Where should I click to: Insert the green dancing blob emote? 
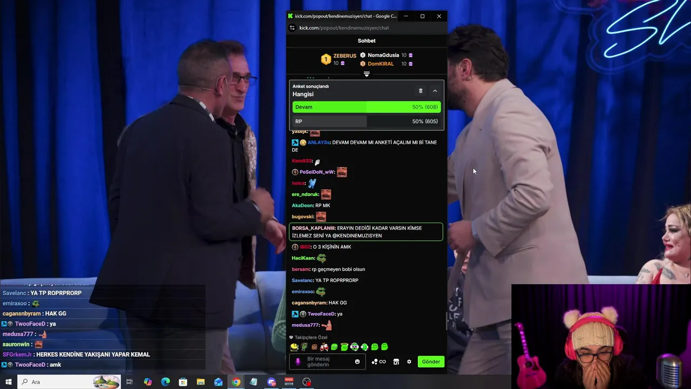pyautogui.click(x=364, y=347)
